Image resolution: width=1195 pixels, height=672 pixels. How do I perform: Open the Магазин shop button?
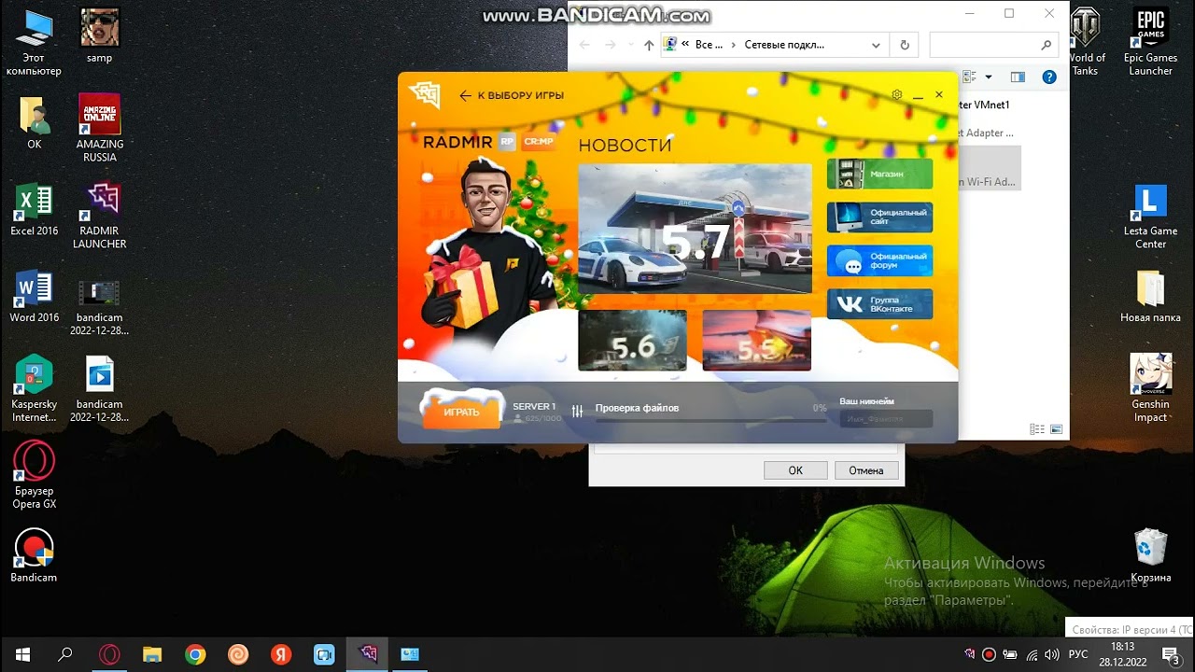tap(879, 174)
